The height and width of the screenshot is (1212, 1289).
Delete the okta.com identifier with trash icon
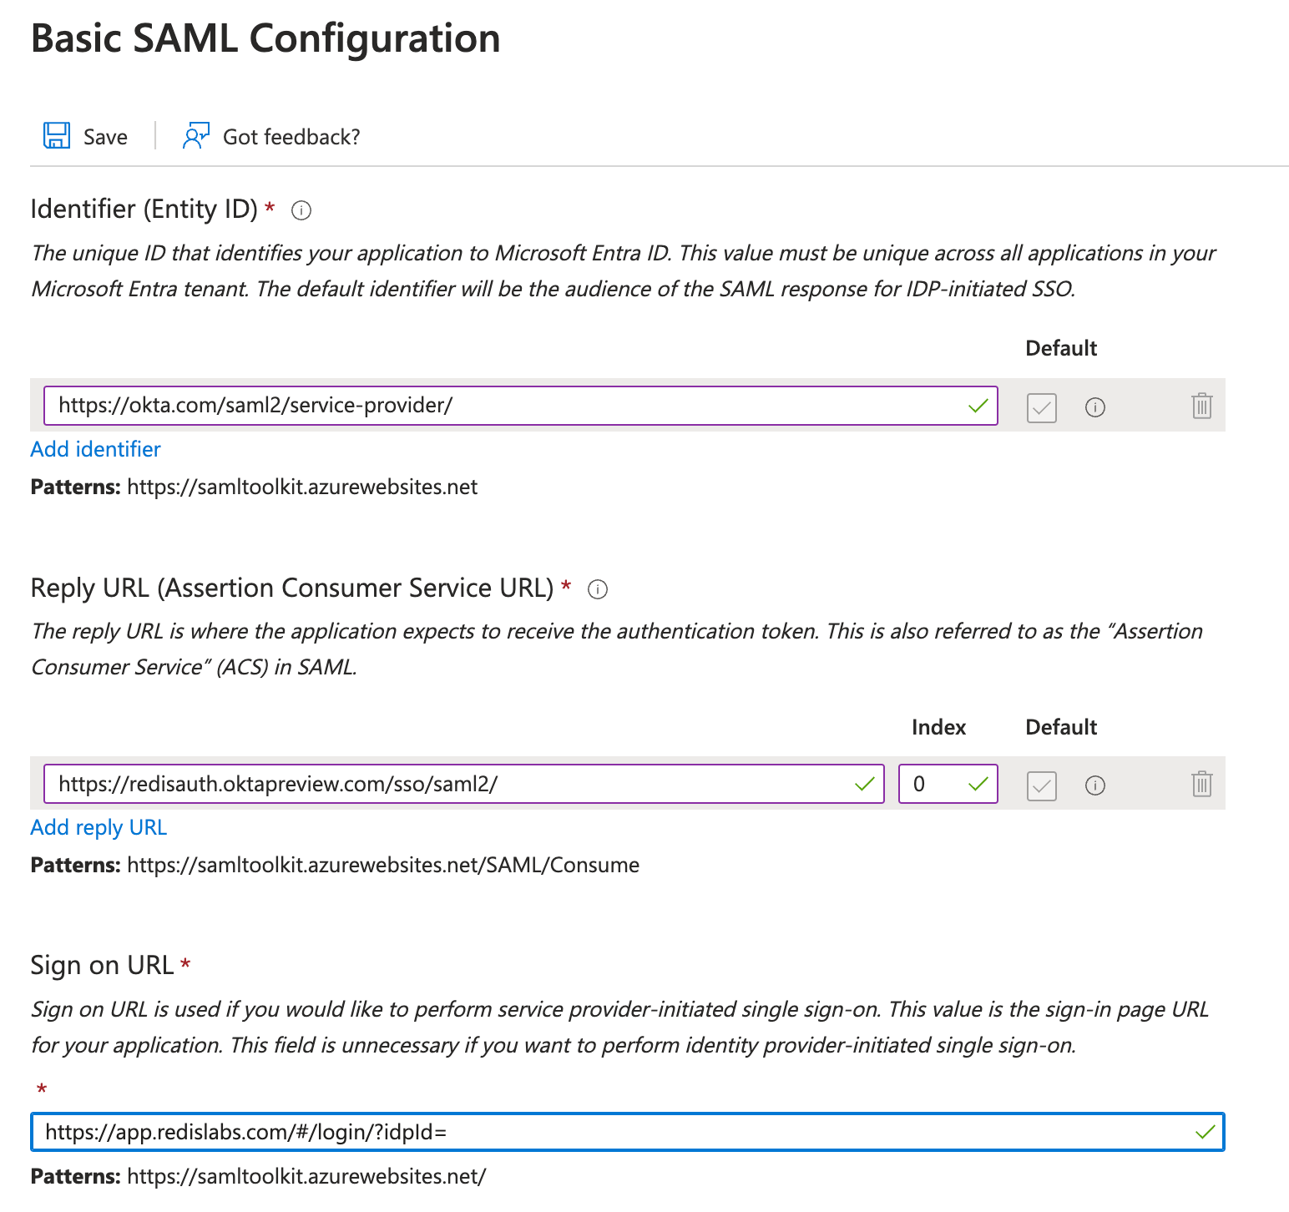point(1201,407)
